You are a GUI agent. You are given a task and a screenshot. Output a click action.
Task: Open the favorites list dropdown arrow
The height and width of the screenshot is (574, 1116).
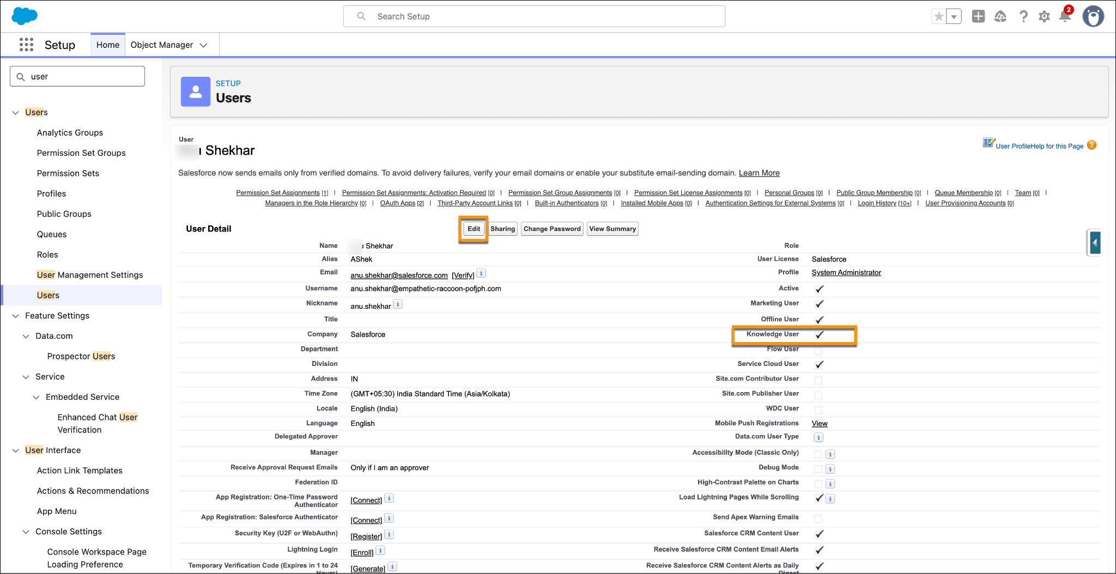coord(954,16)
